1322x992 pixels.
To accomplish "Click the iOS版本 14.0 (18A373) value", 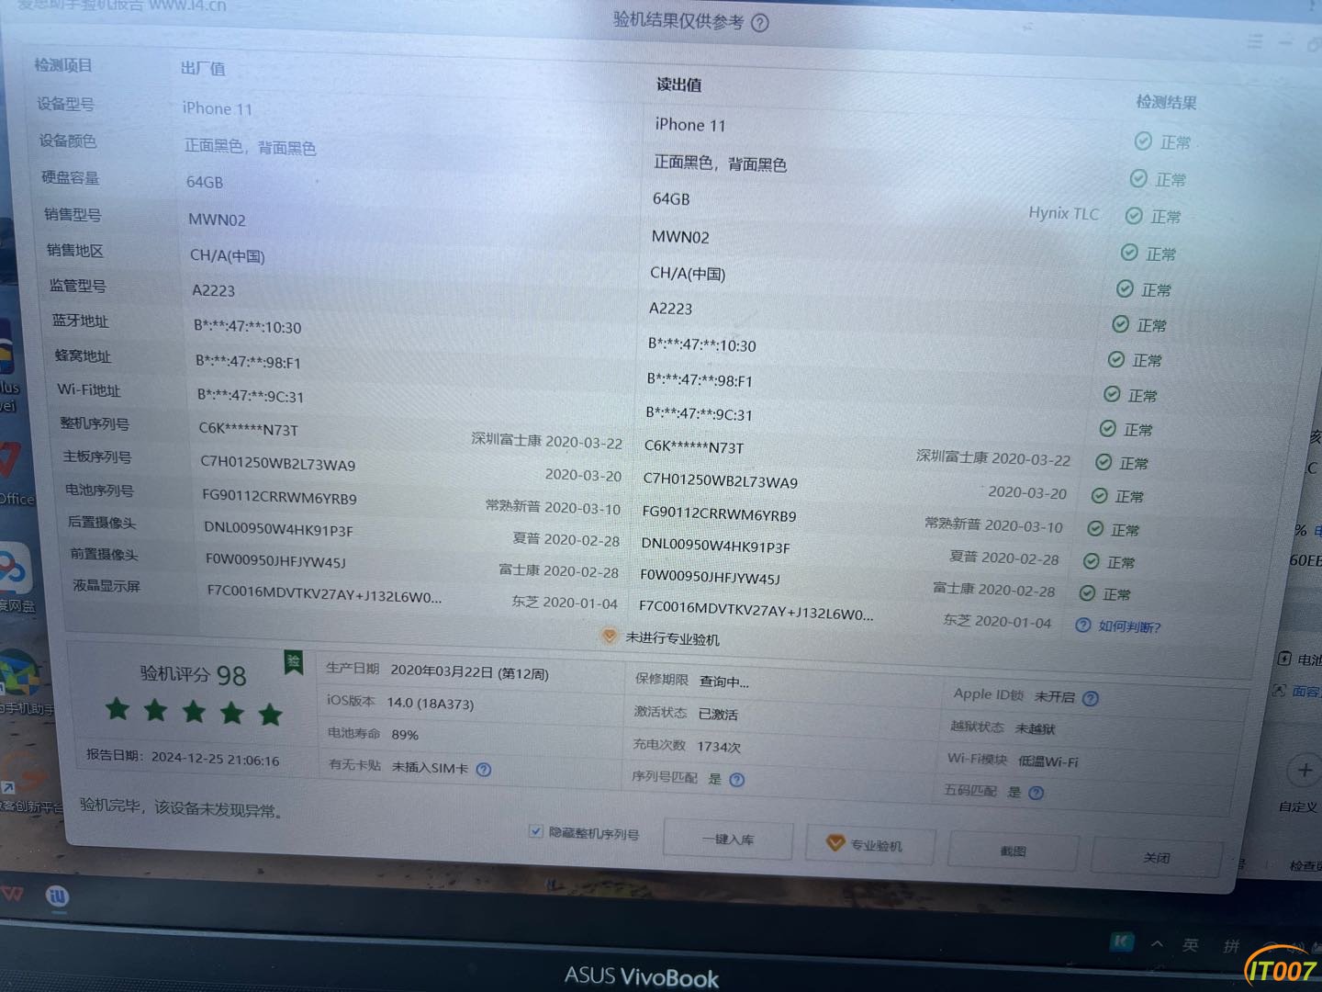I will click(430, 703).
